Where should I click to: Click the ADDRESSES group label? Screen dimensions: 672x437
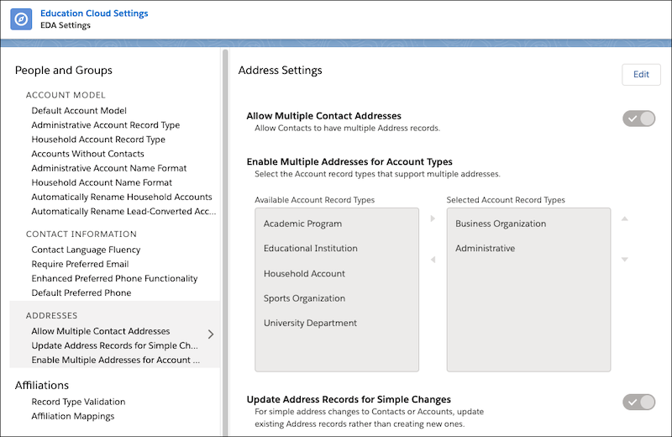51,316
